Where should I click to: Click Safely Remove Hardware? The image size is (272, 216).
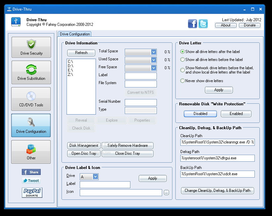[127, 145]
